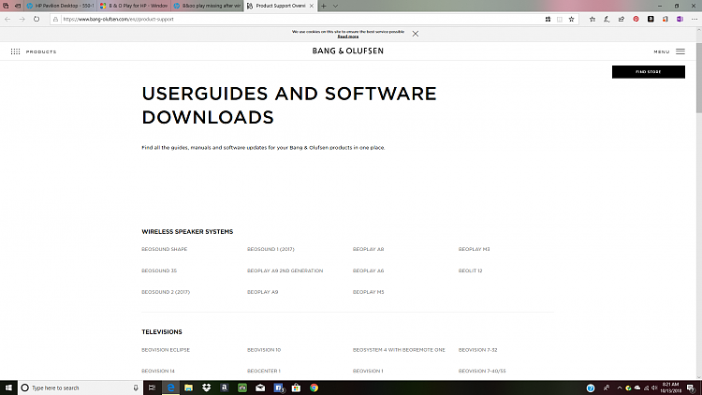
Task: Open the Mail app on taskbar
Action: coord(260,388)
